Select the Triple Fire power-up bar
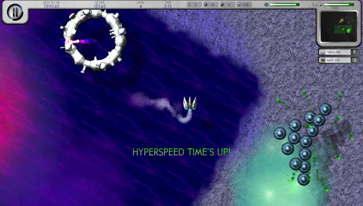The width and height of the screenshot is (363, 206). point(339,52)
